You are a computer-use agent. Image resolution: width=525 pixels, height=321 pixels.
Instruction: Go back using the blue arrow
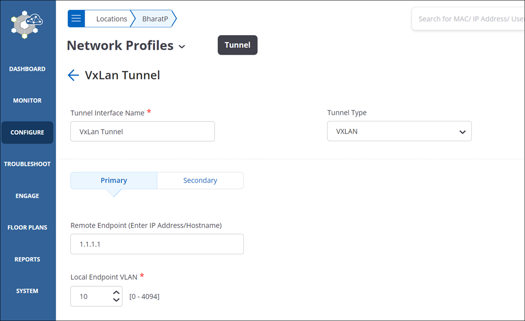coord(74,75)
